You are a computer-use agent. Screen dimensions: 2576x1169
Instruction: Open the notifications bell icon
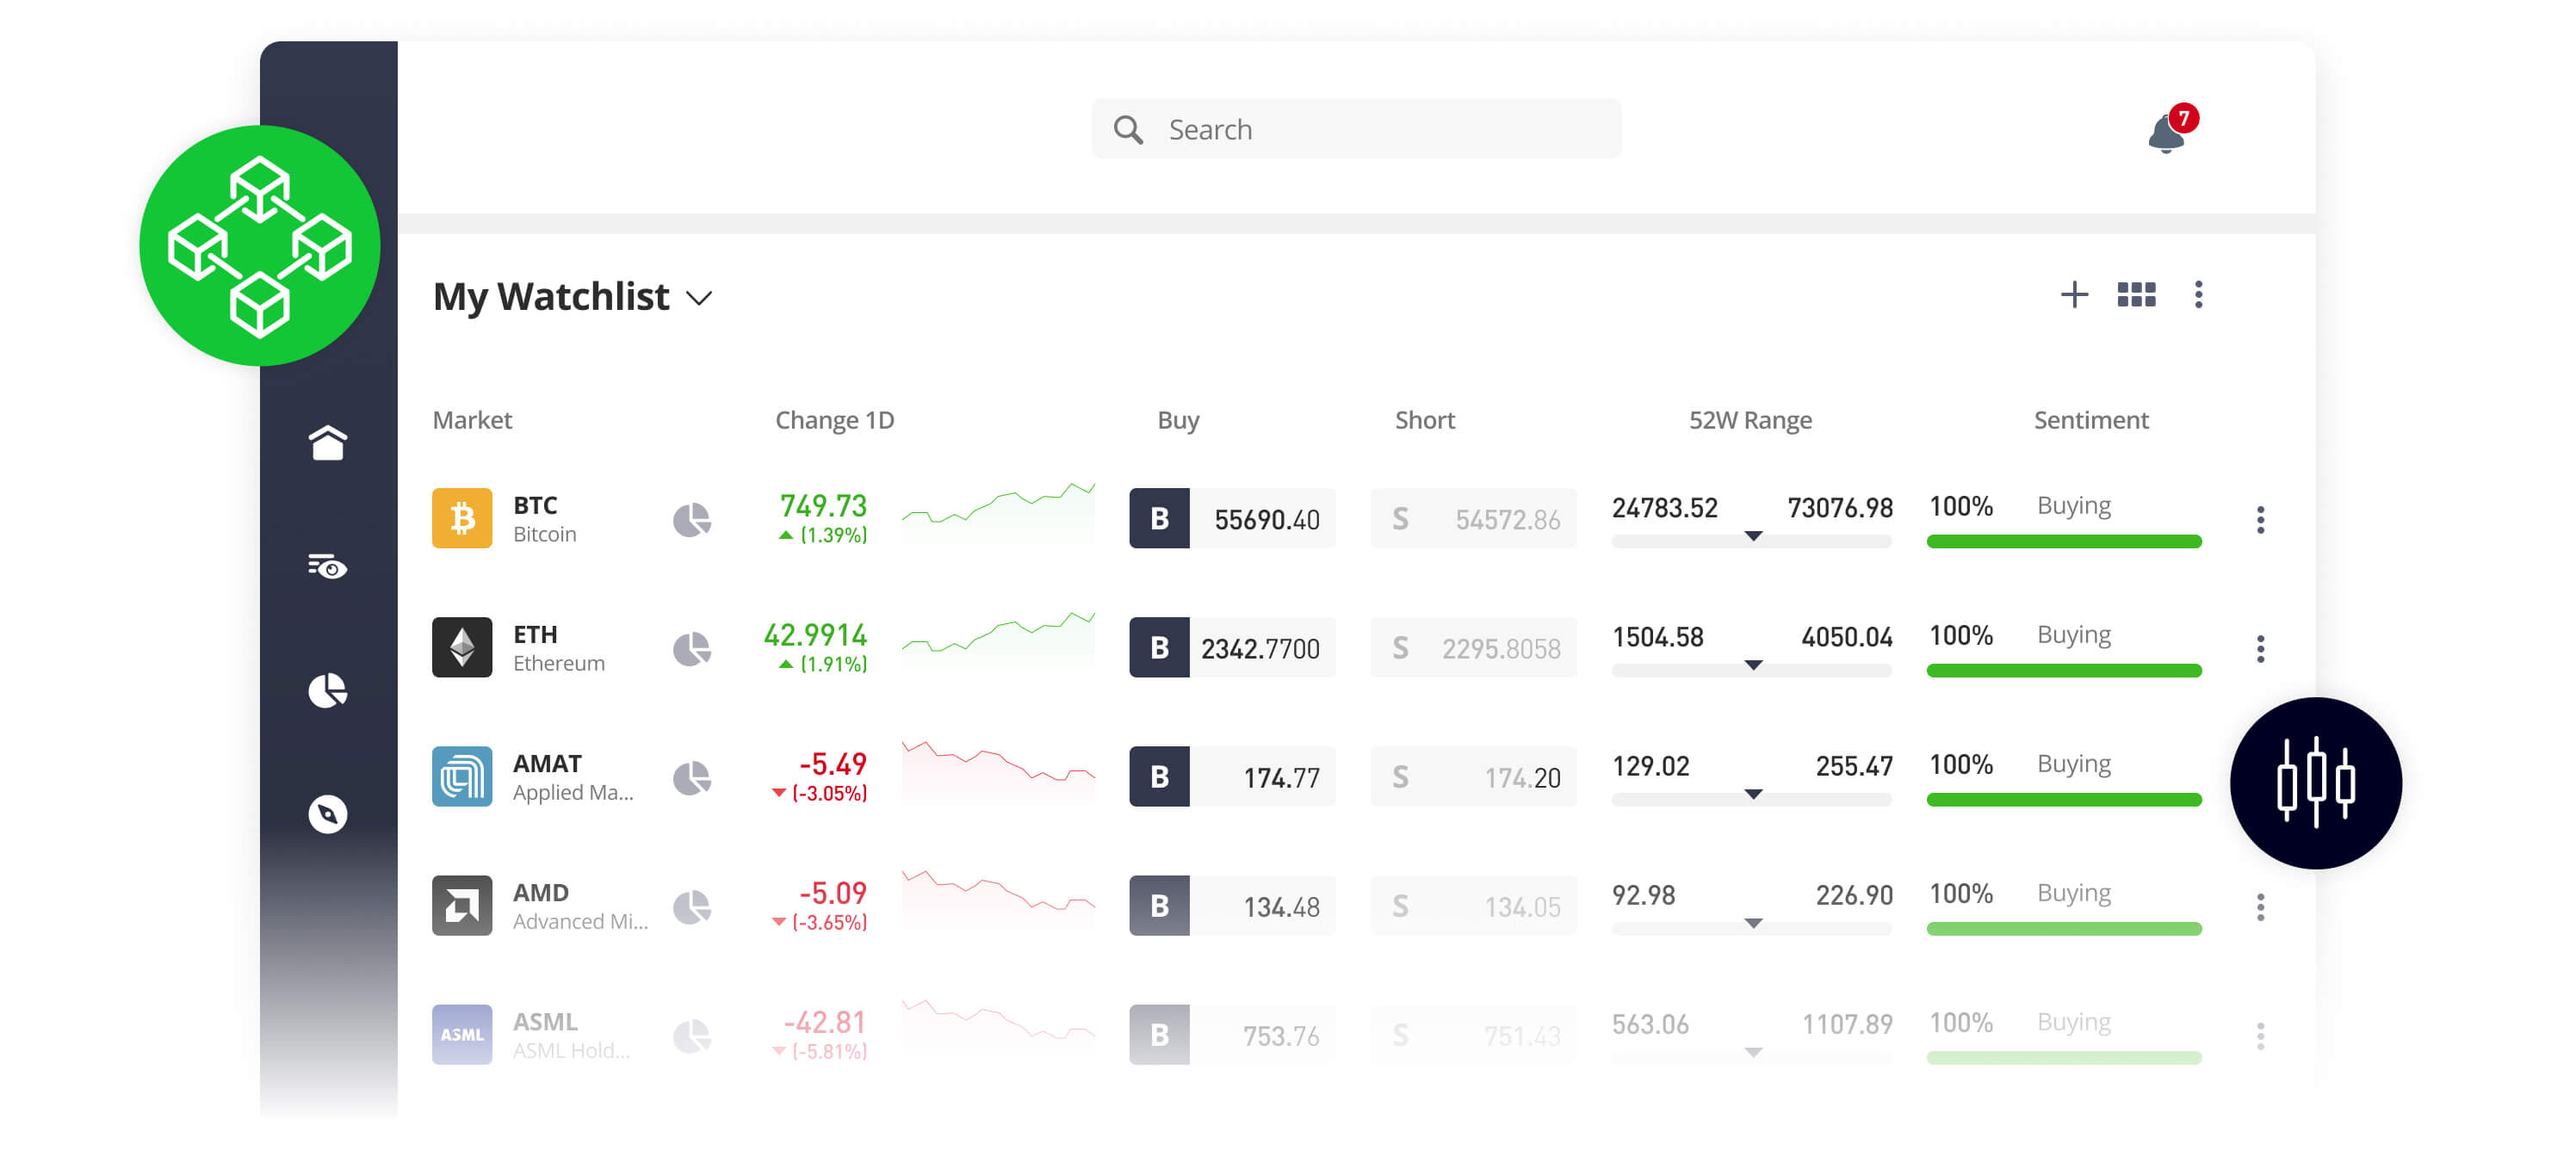click(2166, 133)
